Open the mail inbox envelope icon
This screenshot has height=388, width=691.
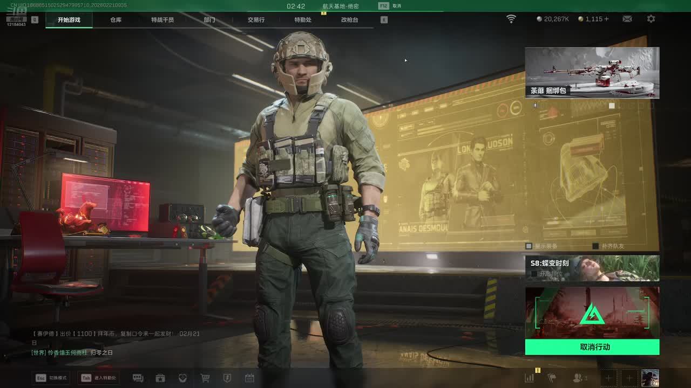pyautogui.click(x=627, y=19)
